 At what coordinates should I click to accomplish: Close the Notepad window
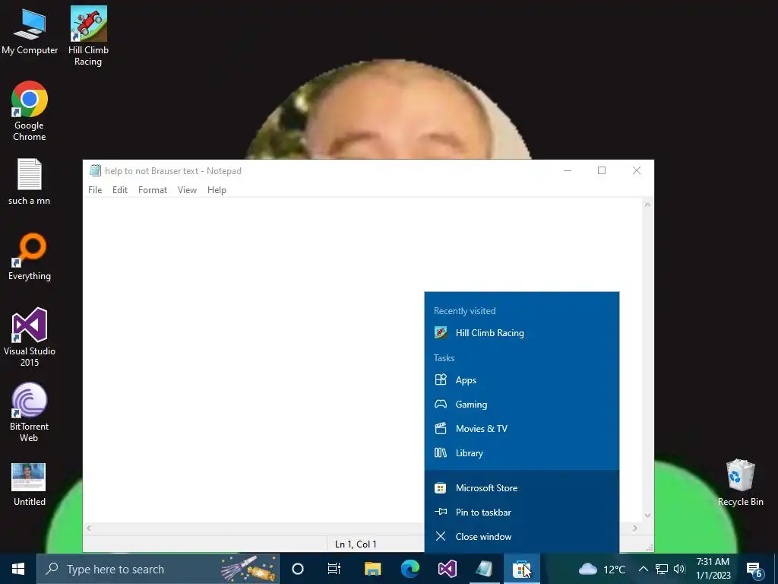pos(637,170)
